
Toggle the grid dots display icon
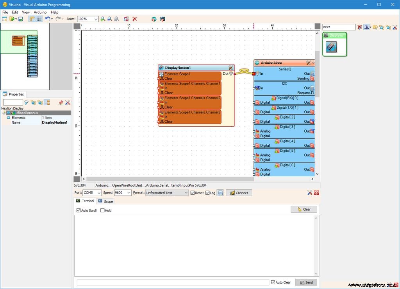point(39,19)
